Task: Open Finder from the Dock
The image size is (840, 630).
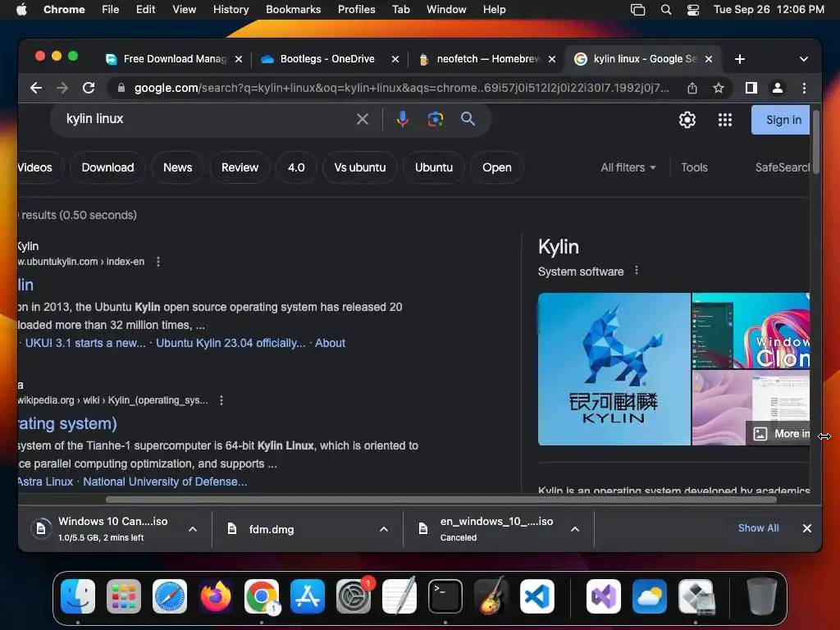Action: [78, 596]
